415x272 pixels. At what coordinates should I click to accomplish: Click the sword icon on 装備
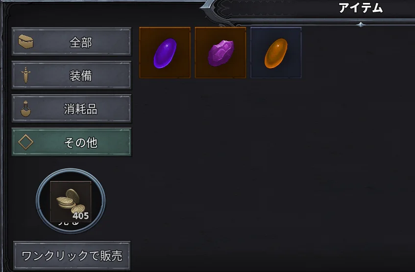point(25,75)
